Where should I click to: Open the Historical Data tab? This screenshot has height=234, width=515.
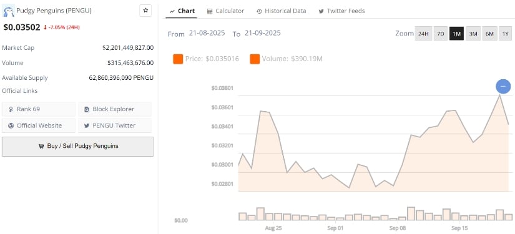pos(282,11)
